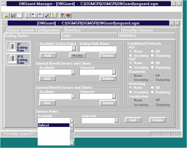The height and width of the screenshot is (148, 187).
Task: Collapse Service Rules Available dropdown arrow
Action: (x=72, y=120)
